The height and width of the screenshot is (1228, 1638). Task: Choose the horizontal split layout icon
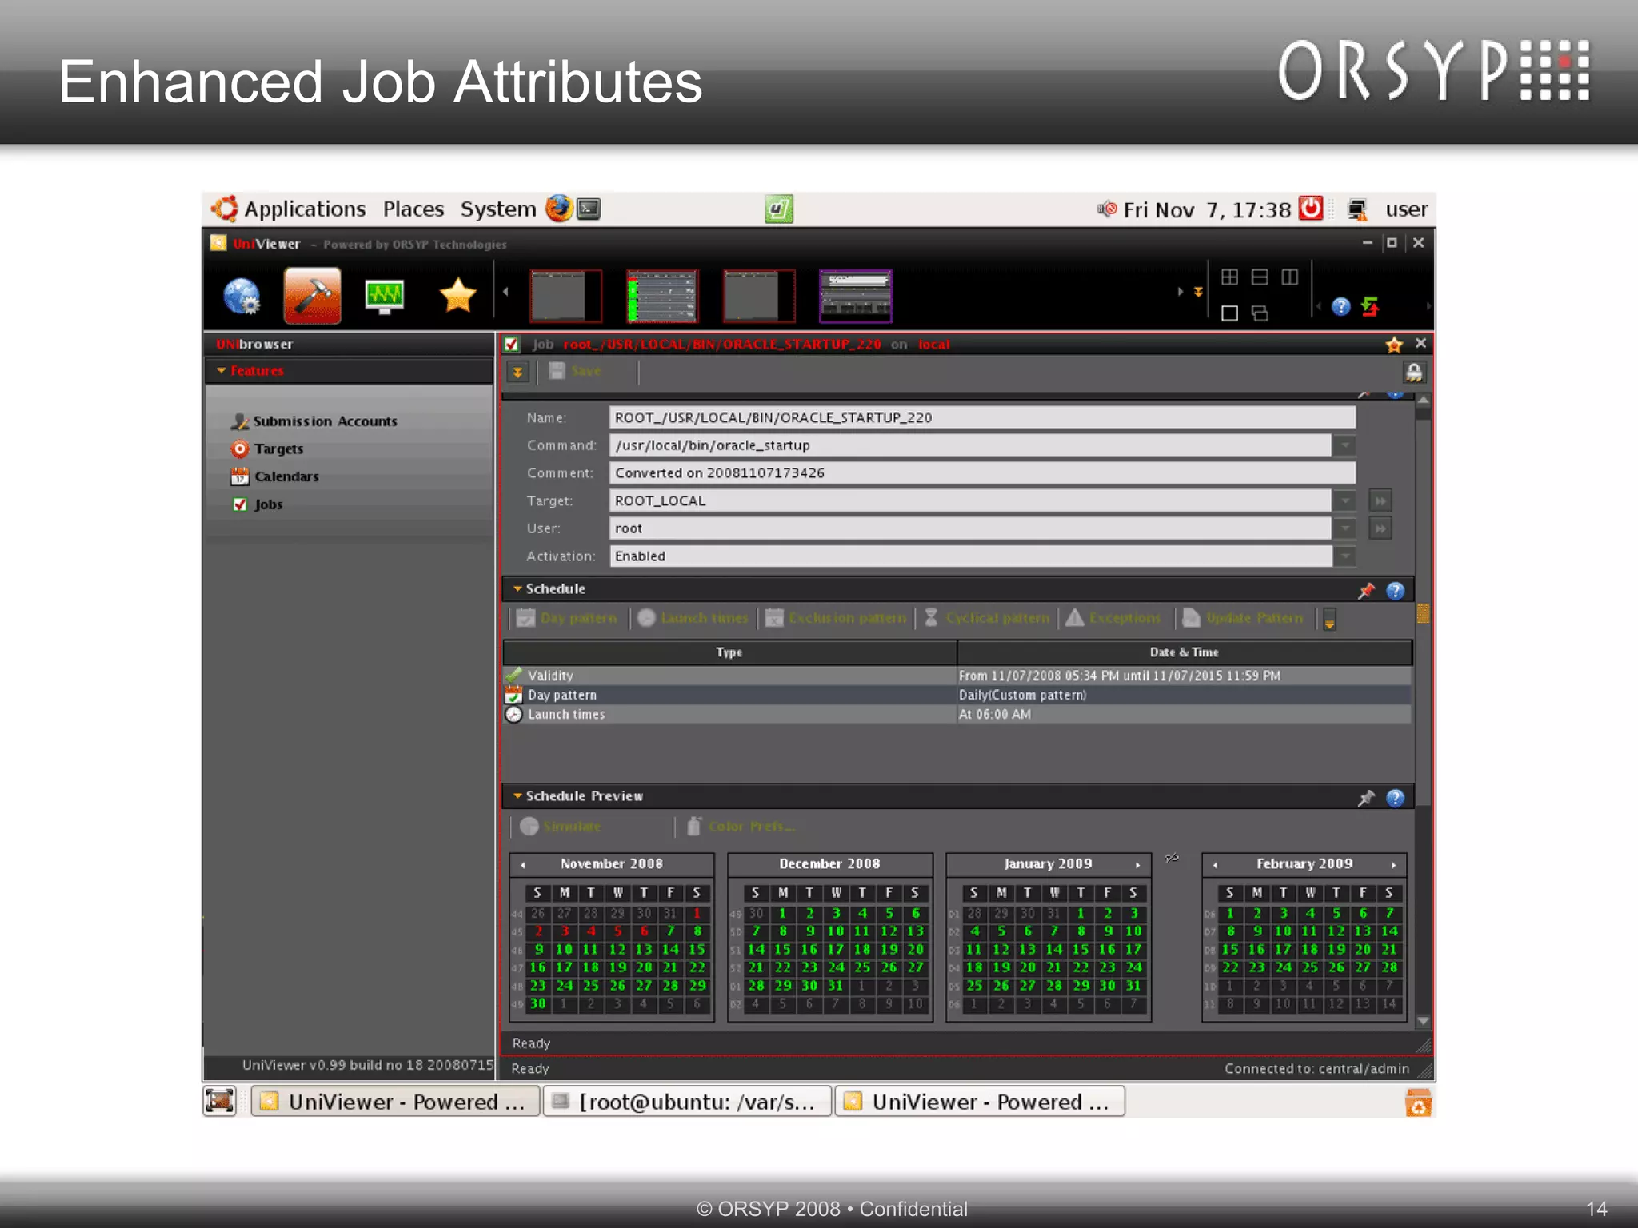click(x=1260, y=277)
